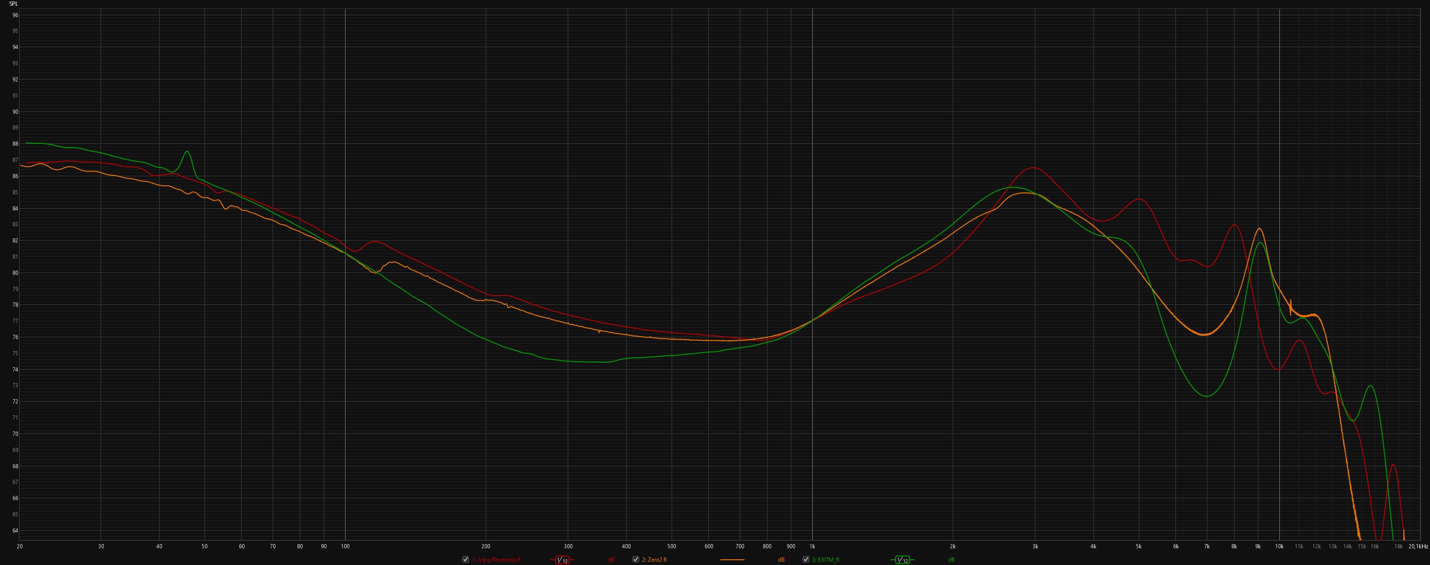
Task: Click the orange Zero2 R line swatch
Action: point(732,560)
